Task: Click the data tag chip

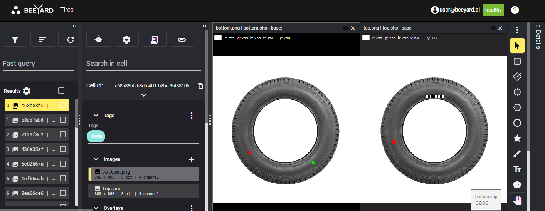Action: click(96, 136)
